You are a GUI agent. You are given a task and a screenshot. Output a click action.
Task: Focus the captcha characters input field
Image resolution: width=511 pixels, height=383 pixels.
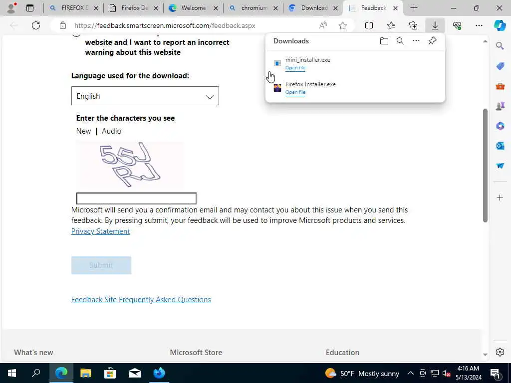136,198
